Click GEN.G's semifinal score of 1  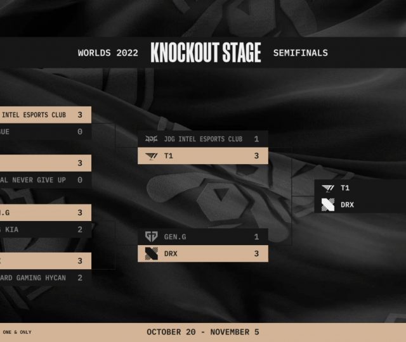[x=256, y=237]
